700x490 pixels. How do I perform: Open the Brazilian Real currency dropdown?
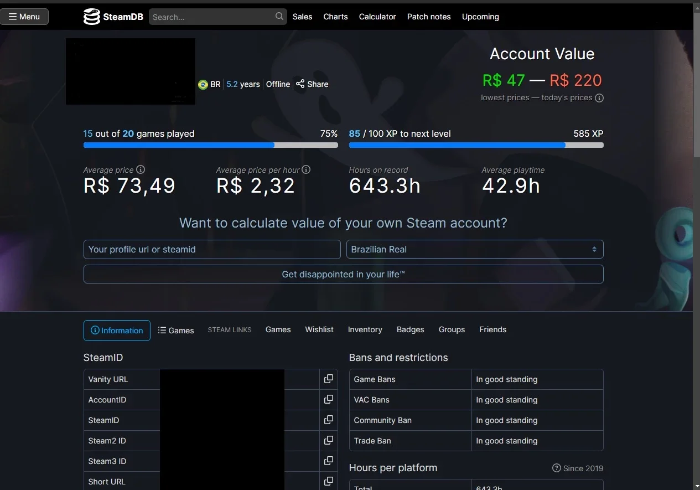475,249
